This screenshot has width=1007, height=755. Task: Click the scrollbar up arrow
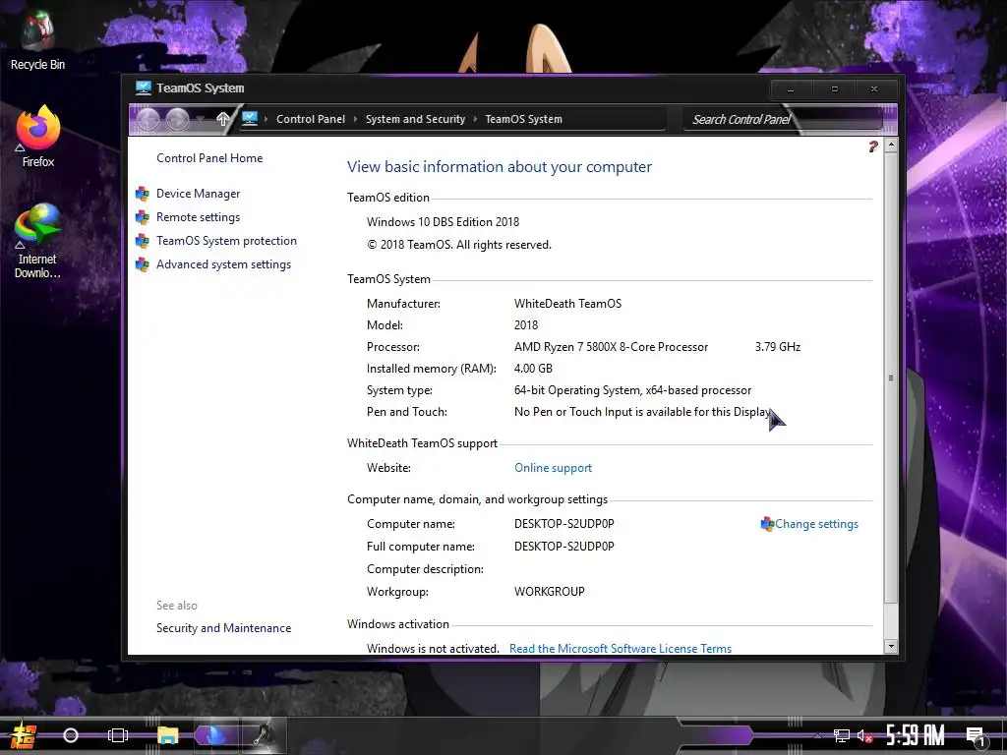(891, 145)
